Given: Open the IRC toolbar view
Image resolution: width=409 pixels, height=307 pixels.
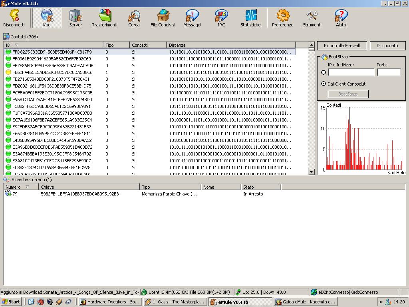Looking at the screenshot, I should click(221, 18).
